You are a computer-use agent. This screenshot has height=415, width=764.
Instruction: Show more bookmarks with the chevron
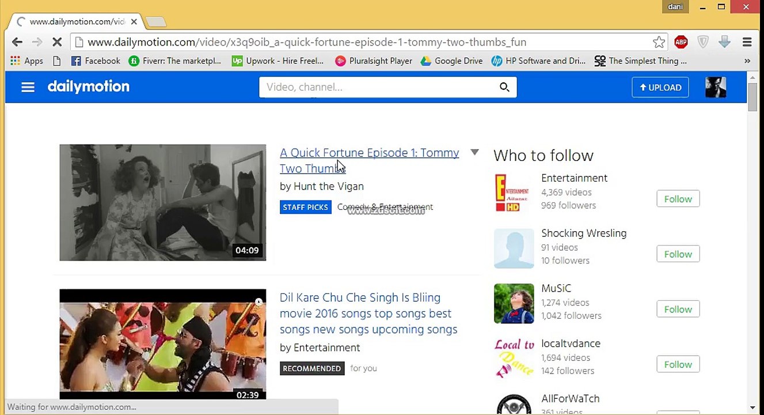(x=747, y=61)
